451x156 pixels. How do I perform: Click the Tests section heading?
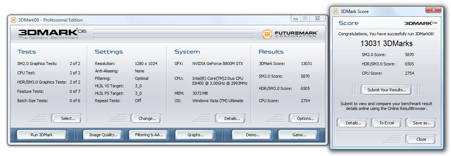(x=27, y=52)
